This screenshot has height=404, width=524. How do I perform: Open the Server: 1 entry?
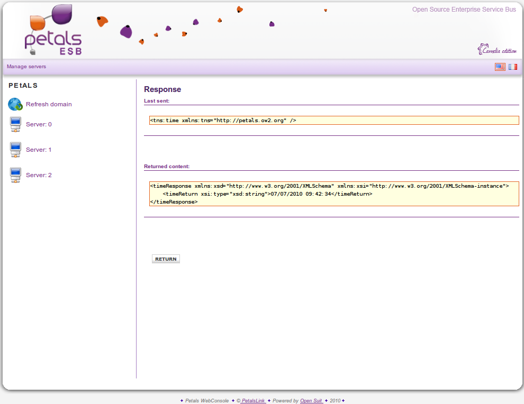(x=39, y=150)
